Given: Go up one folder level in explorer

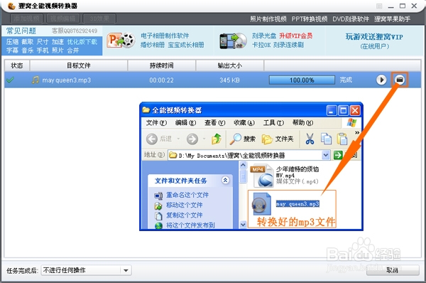Looking at the screenshot, I should 217,139.
